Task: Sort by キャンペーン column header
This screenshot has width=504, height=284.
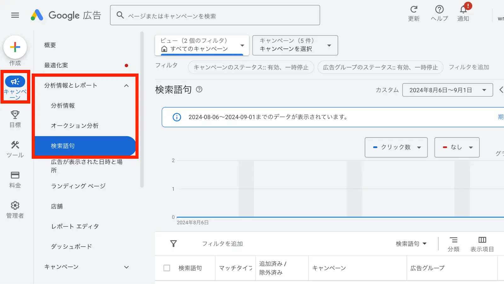Action: pos(329,268)
